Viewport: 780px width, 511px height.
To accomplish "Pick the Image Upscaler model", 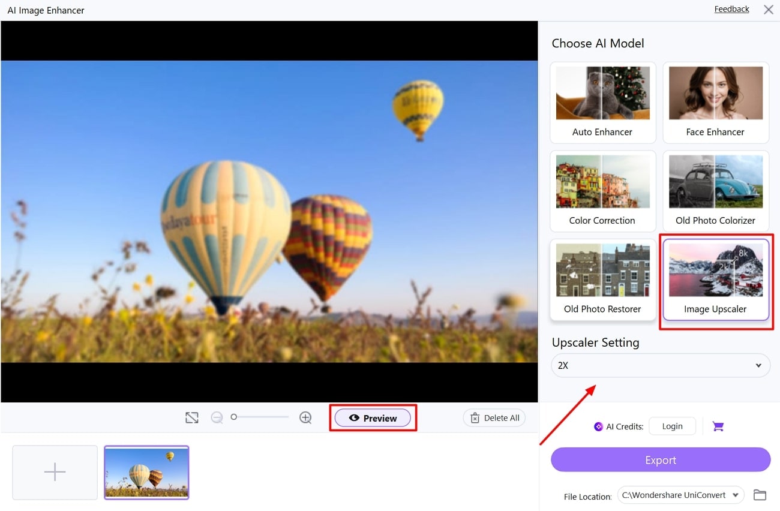I will click(x=715, y=280).
